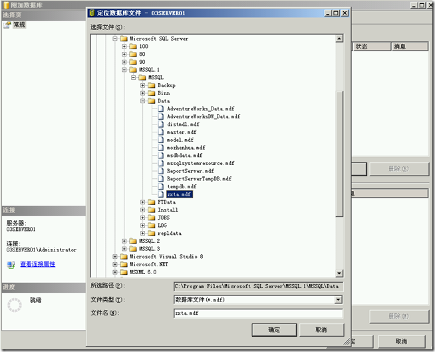Click the distmdl.mdf file icon
435x352 pixels.
click(160, 124)
